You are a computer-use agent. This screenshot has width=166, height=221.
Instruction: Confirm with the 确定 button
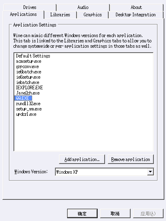click(82, 214)
